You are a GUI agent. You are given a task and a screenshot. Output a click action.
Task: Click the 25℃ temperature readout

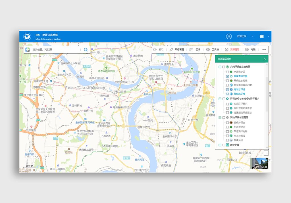pos(161,49)
